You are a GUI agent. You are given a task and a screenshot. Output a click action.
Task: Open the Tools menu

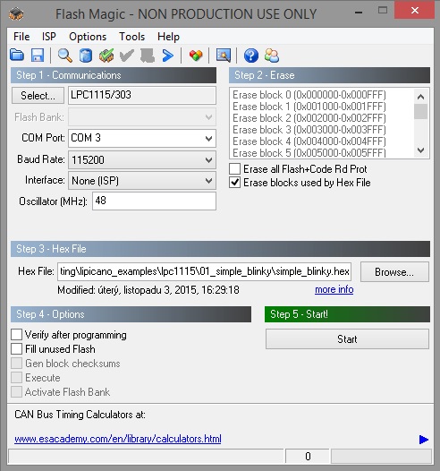point(132,37)
